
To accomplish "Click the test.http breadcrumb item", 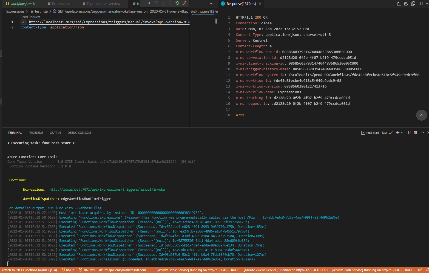I will [x=39, y=11].
